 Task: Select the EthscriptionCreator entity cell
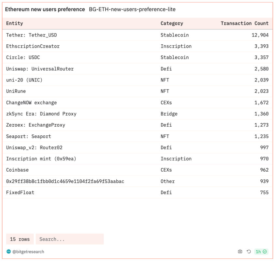click(33, 46)
